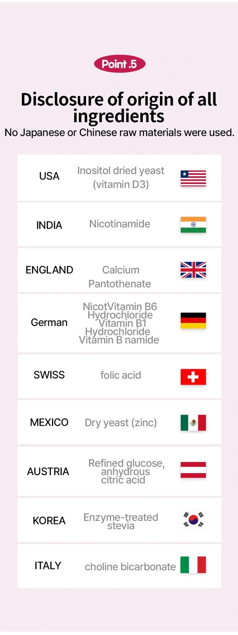Click the 'No Japanese or Chinese' subtitle

(119, 132)
